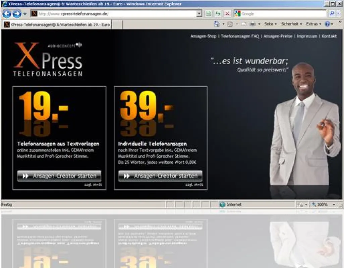Viewport: 344px width, 268px height.
Task: Go forward with the Forward arrow button
Action: click(17, 14)
